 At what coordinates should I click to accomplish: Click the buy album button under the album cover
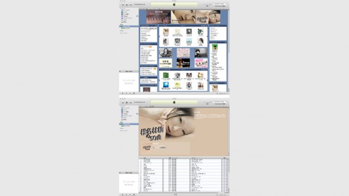tap(163, 148)
